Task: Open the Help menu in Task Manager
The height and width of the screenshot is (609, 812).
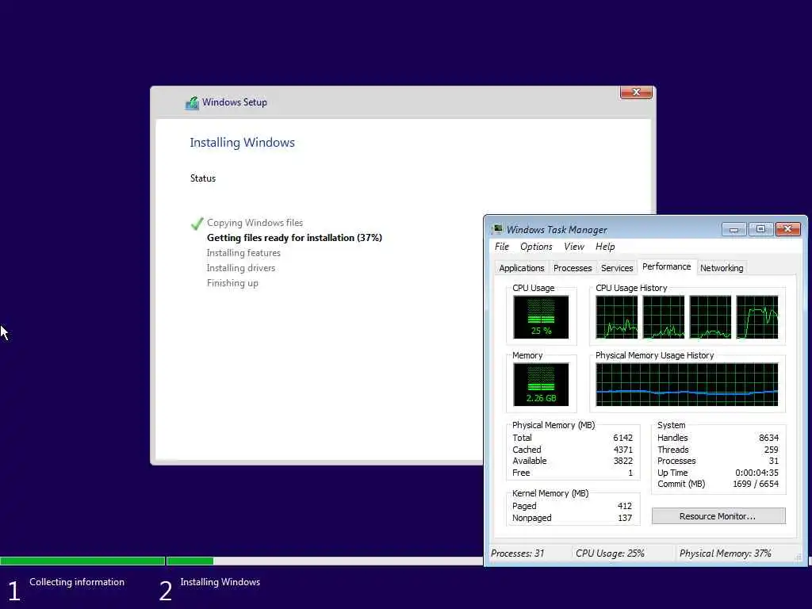Action: coord(605,247)
